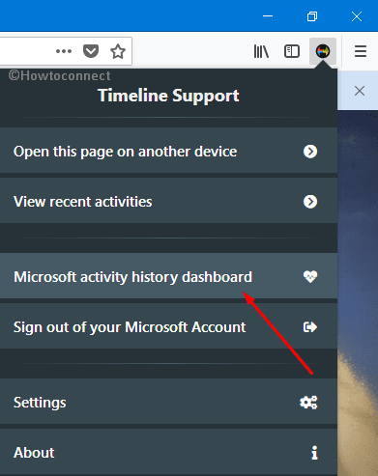
Task: Click chevron arrow beside View recent activities
Action: [x=310, y=202]
